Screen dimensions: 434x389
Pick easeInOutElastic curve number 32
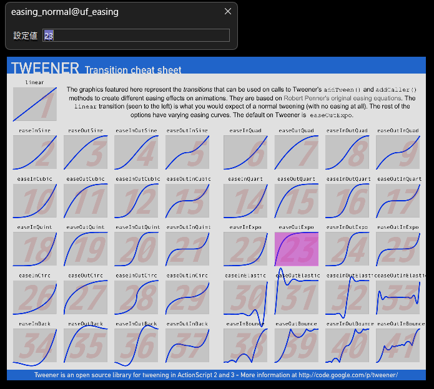click(347, 297)
